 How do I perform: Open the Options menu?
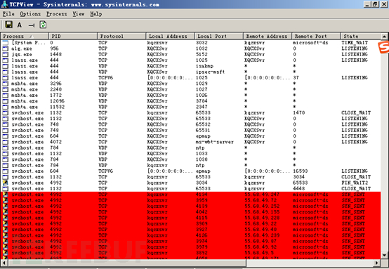pyautogui.click(x=30, y=14)
